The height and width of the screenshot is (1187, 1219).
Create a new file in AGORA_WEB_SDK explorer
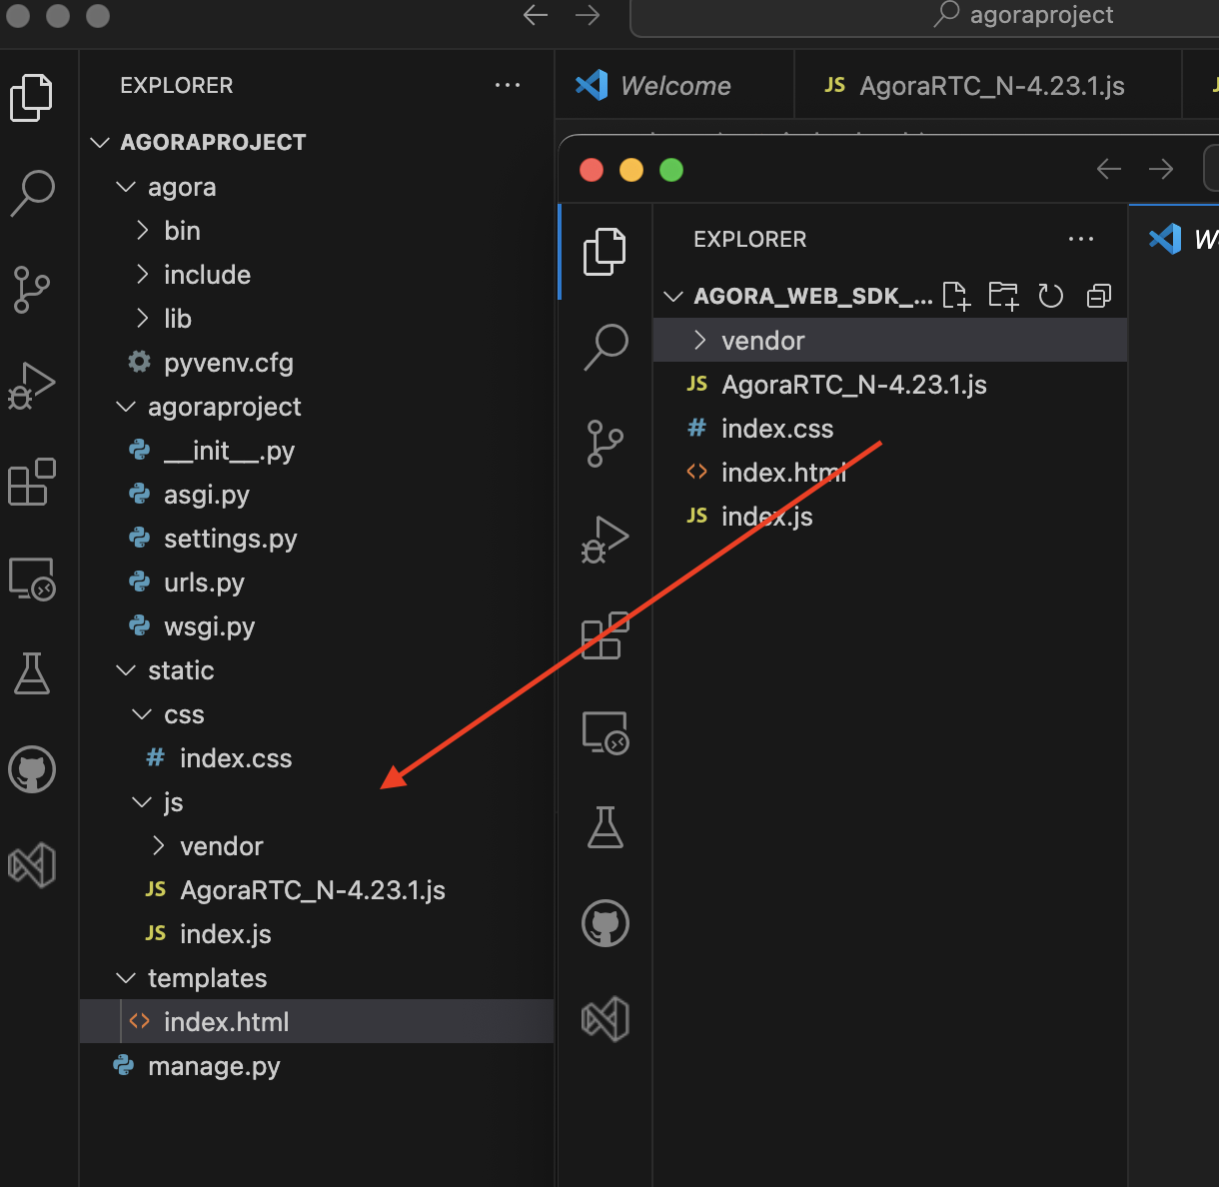(x=956, y=296)
